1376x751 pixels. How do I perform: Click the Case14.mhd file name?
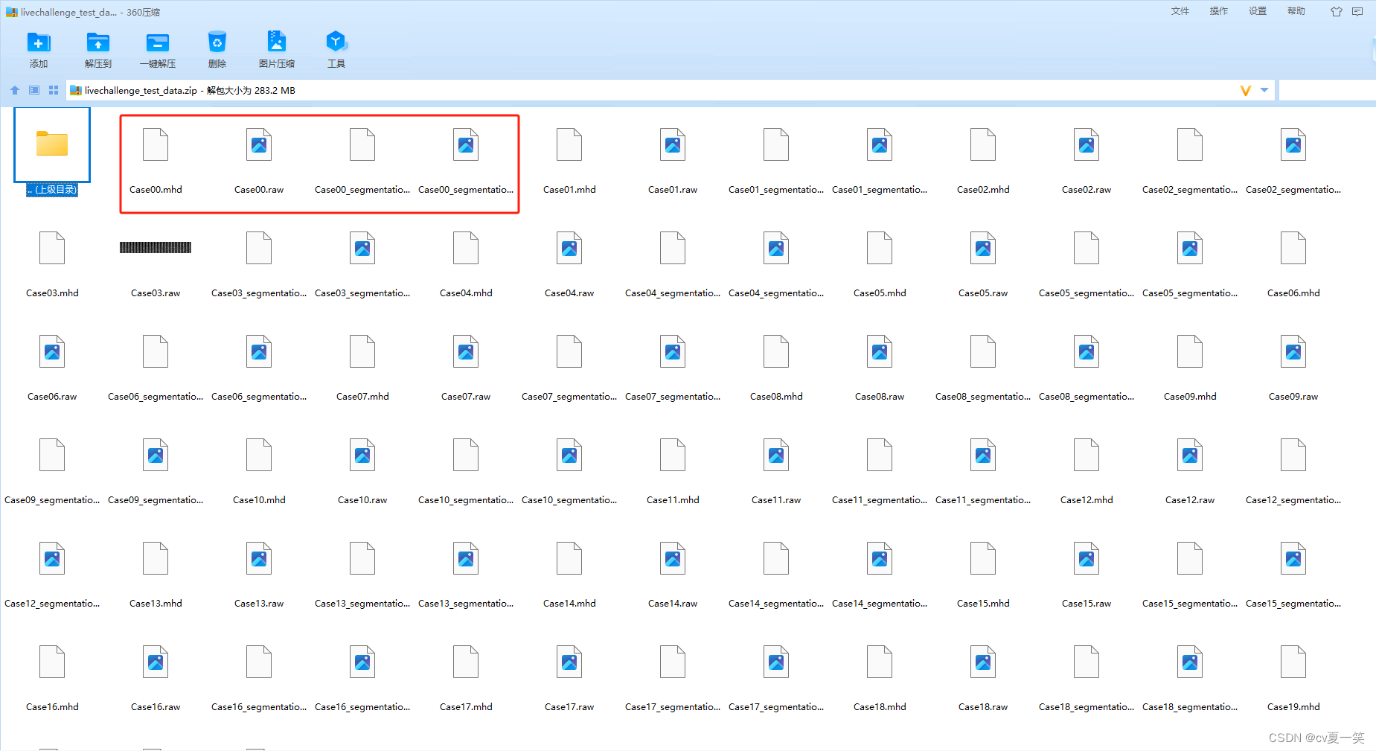[569, 604]
